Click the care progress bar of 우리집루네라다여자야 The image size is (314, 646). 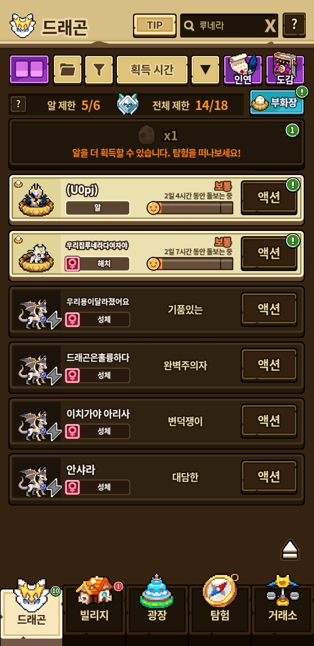(x=190, y=264)
